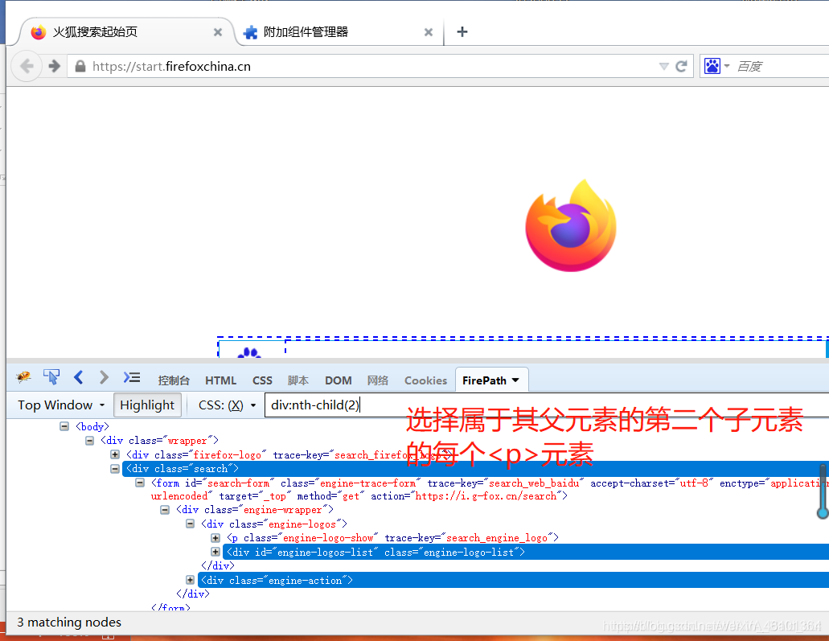Click the browser forward button
The height and width of the screenshot is (641, 829).
point(54,66)
